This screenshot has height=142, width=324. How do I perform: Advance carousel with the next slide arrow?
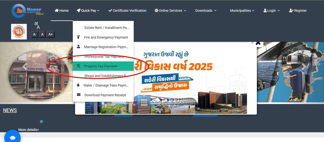304,67
